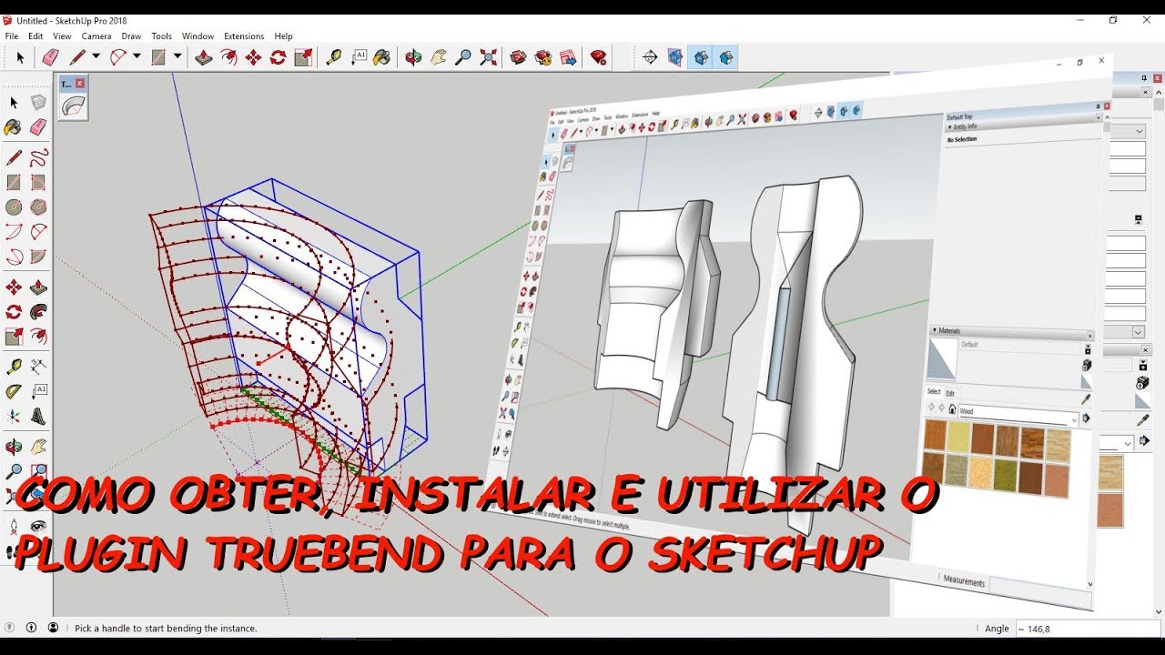
Task: Choose the Eraser tool in top toolbar
Action: point(50,58)
